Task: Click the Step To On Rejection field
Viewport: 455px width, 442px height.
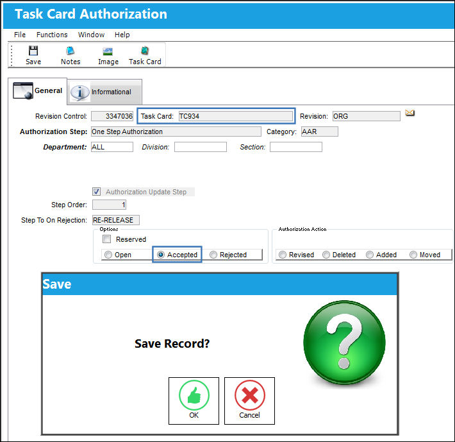Action: click(116, 220)
